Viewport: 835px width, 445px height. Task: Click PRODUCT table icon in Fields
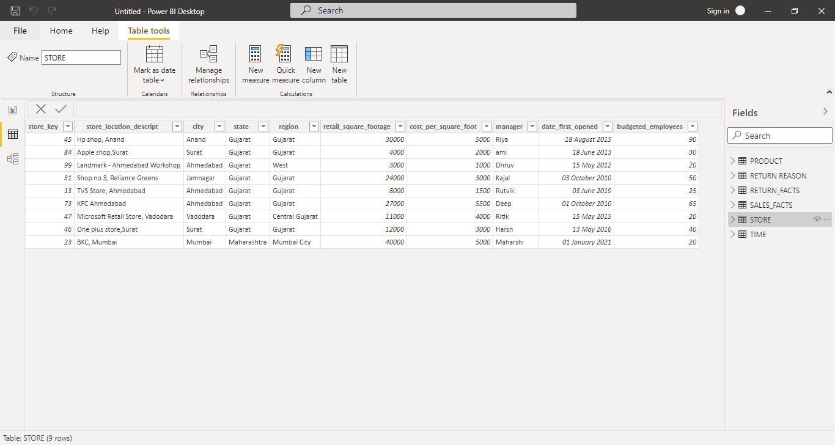coord(742,161)
